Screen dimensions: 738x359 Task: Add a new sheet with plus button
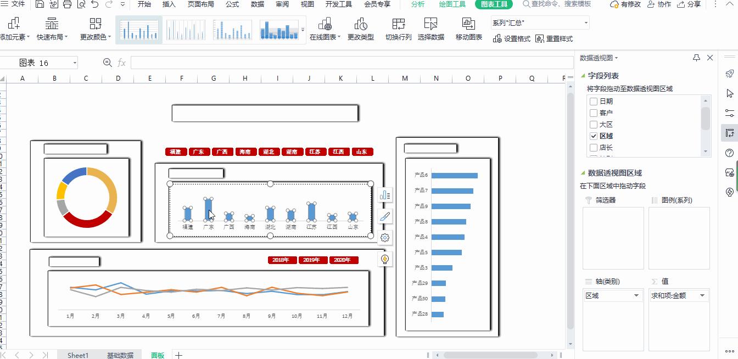click(x=178, y=355)
